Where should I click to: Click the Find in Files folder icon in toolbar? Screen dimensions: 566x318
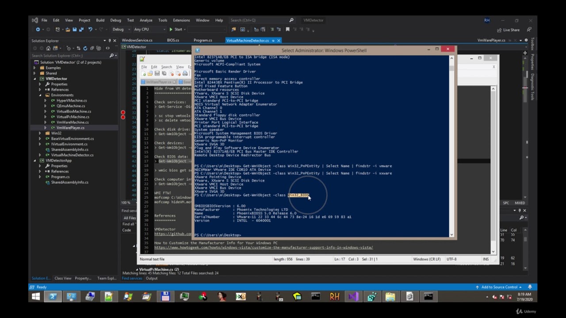(234, 30)
